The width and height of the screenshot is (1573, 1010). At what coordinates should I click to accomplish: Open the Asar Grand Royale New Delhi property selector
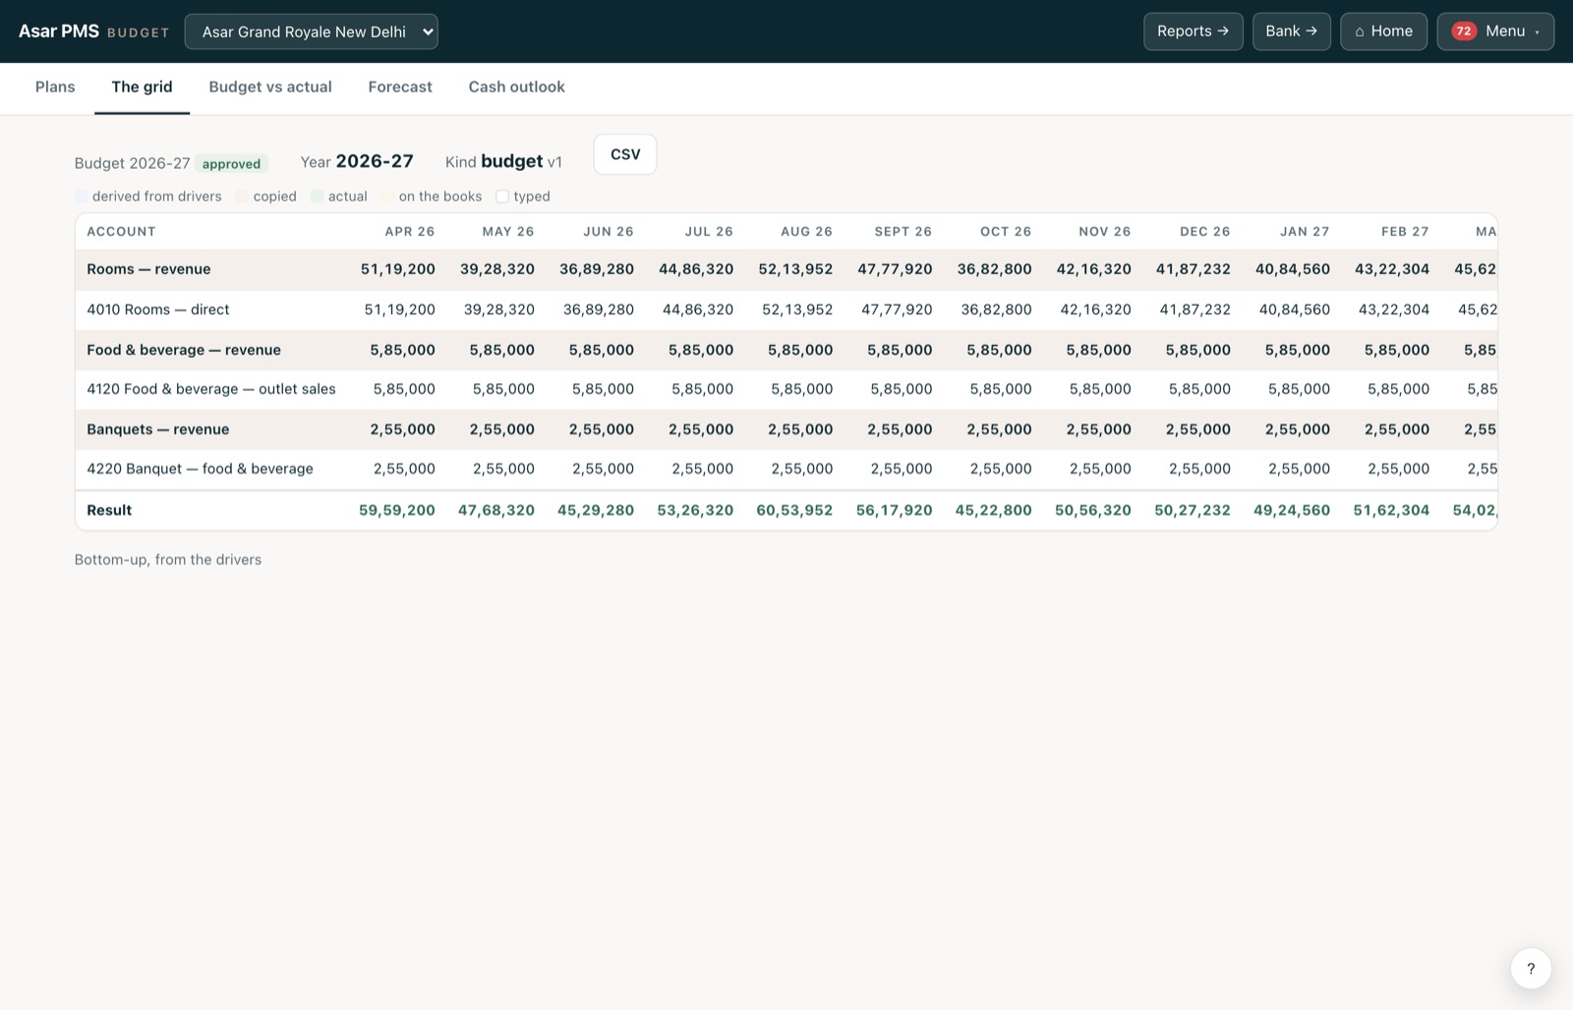coord(311,31)
